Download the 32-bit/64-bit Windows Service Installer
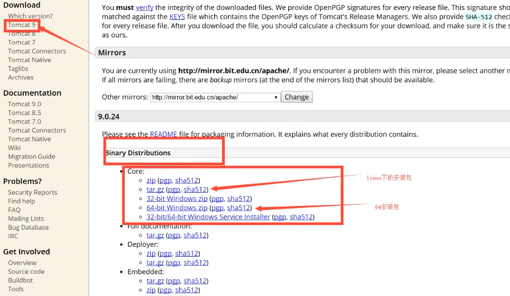The height and width of the screenshot is (296, 510). pyautogui.click(x=208, y=217)
